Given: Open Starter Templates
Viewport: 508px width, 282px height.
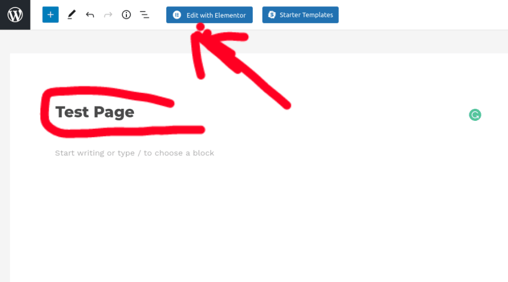Looking at the screenshot, I should (300, 15).
